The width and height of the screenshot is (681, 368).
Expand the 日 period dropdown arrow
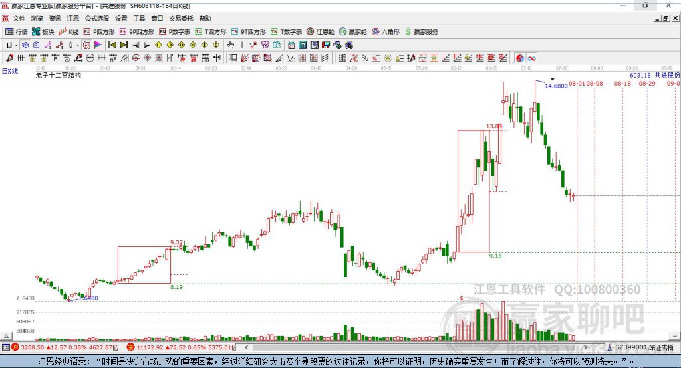click(x=16, y=45)
